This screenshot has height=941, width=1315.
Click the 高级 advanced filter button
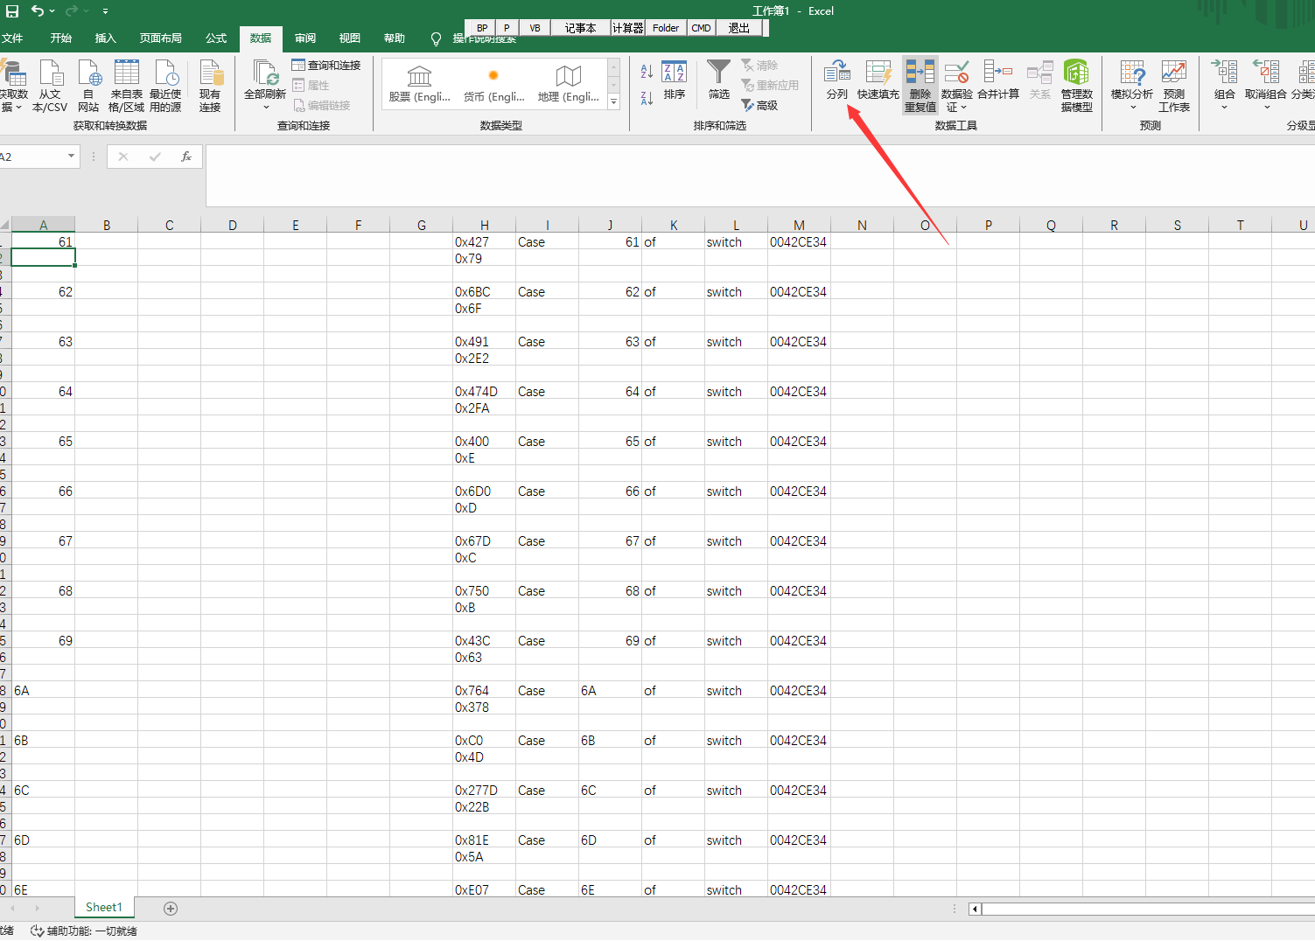760,106
